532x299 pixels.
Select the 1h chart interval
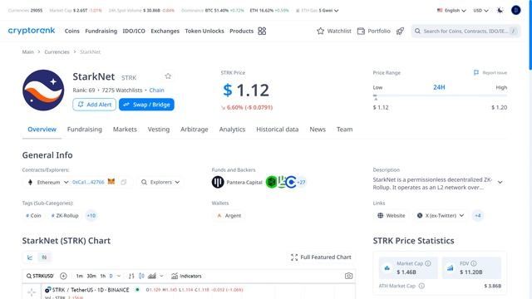(x=103, y=276)
